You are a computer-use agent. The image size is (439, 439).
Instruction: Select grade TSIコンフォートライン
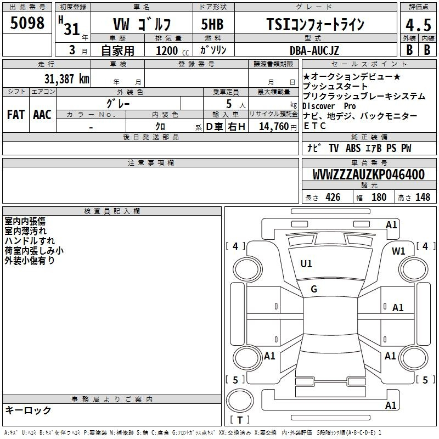coord(315,24)
